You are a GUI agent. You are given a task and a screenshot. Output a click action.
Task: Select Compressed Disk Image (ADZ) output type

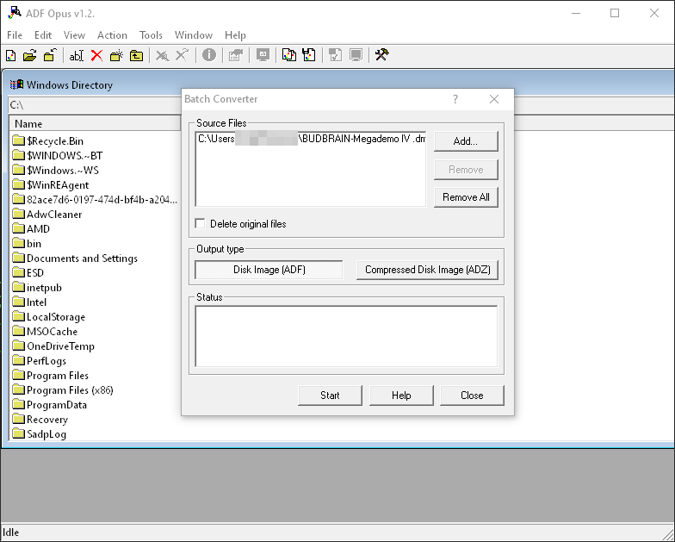[x=427, y=270]
